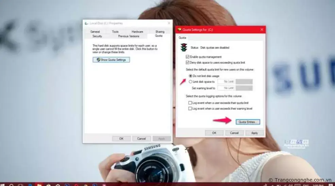Click the traffic light quota status icon
335x186 pixels.
[183, 48]
